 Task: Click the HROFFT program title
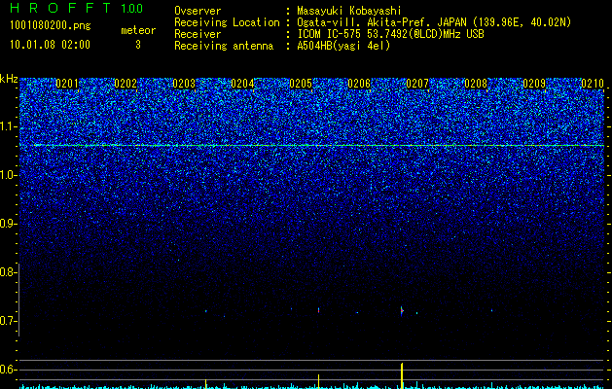(60, 8)
